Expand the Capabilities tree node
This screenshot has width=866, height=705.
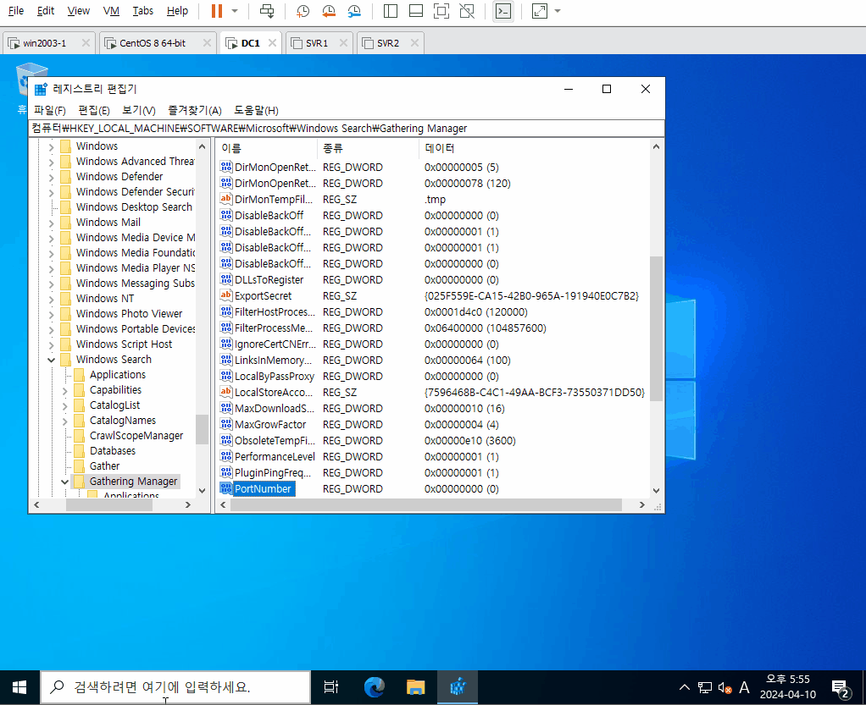[65, 390]
